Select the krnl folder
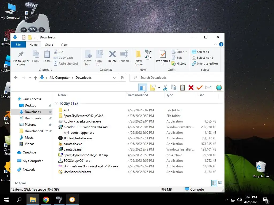Screen dimensions: 274x205 (66, 110)
